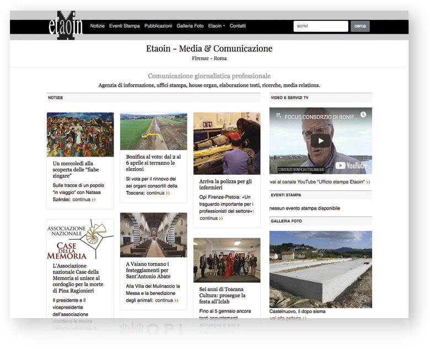This screenshot has width=430, height=349.
Task: Click the Watch Later clock icon on video
Action: (363, 115)
